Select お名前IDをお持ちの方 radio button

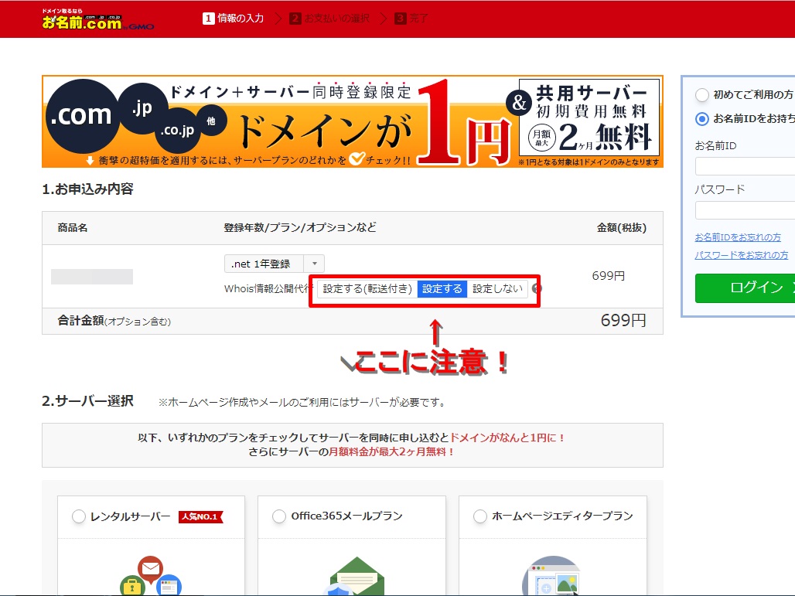point(701,119)
